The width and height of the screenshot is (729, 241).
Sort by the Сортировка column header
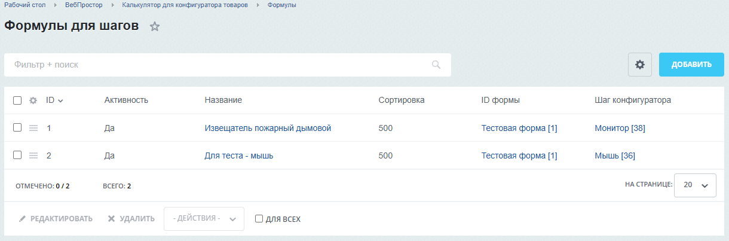click(x=402, y=100)
